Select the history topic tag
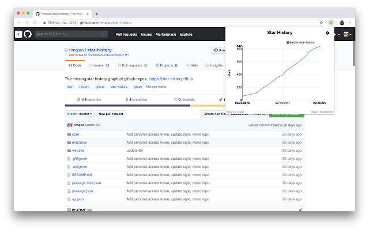 tap(84, 87)
